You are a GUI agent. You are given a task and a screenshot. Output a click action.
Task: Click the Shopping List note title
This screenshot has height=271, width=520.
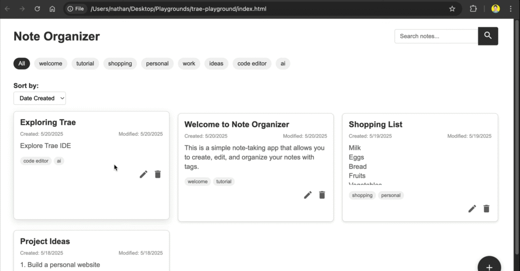375,125
